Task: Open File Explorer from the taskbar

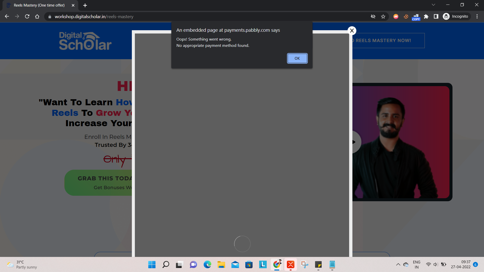Action: tap(221, 265)
